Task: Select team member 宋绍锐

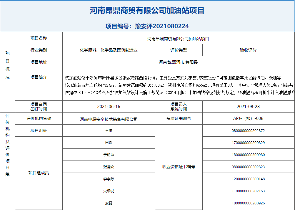Action: pos(109,191)
